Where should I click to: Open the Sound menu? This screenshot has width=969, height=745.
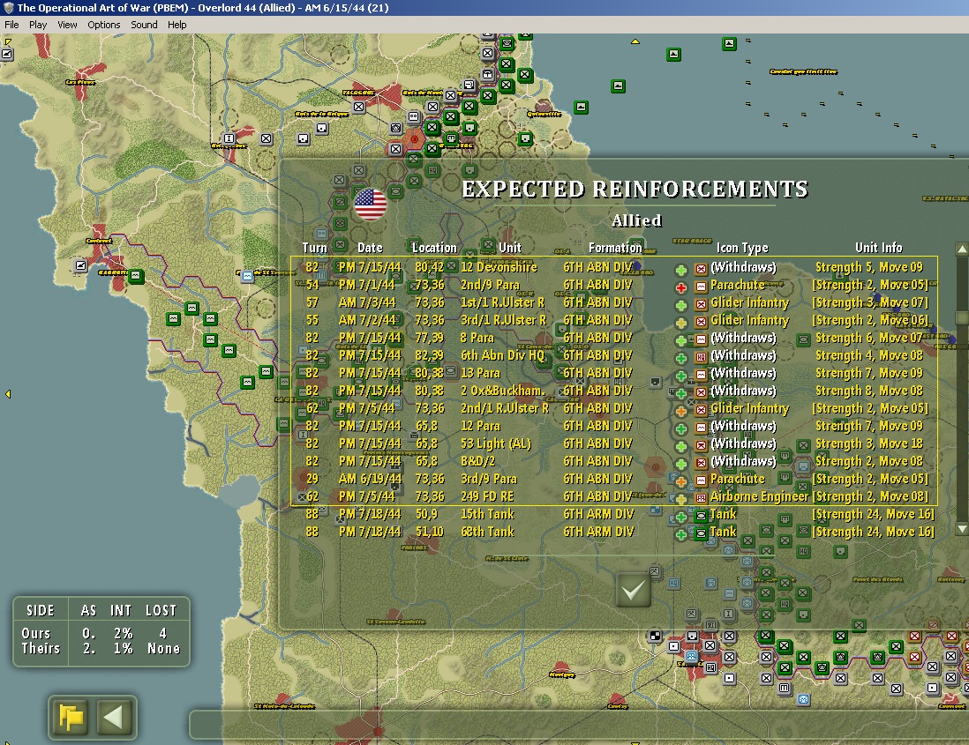tap(144, 25)
